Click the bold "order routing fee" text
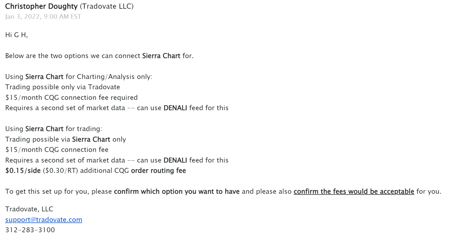This screenshot has height=242, width=453. coord(158,171)
